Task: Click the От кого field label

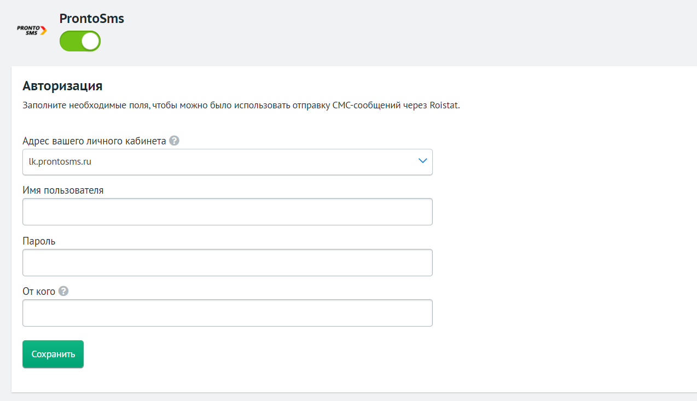Action: tap(39, 292)
